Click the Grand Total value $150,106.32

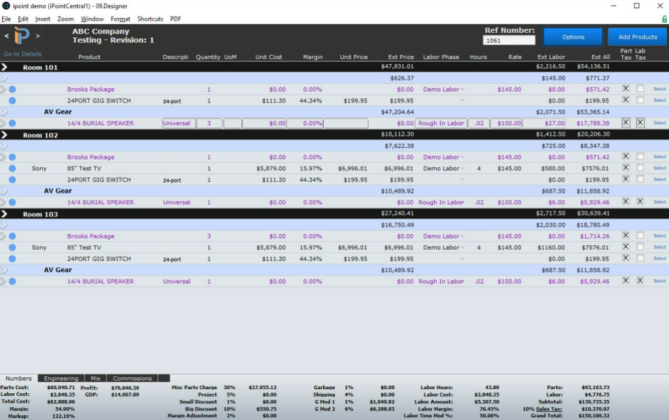click(595, 415)
